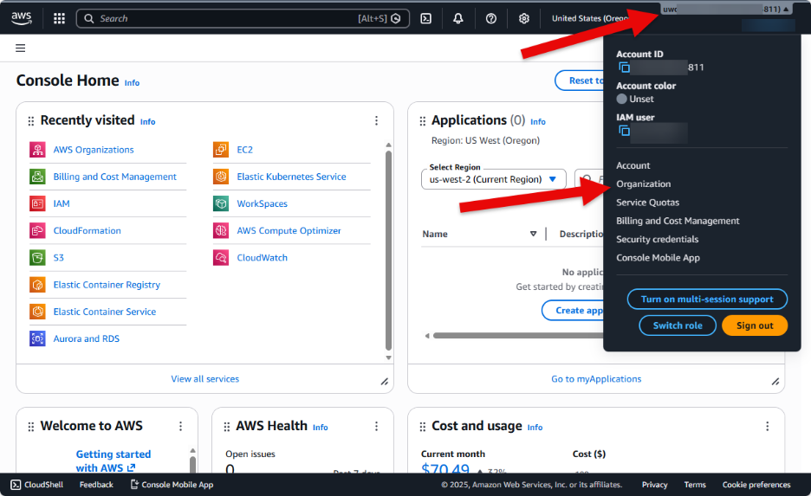Select Account from account menu

click(633, 165)
